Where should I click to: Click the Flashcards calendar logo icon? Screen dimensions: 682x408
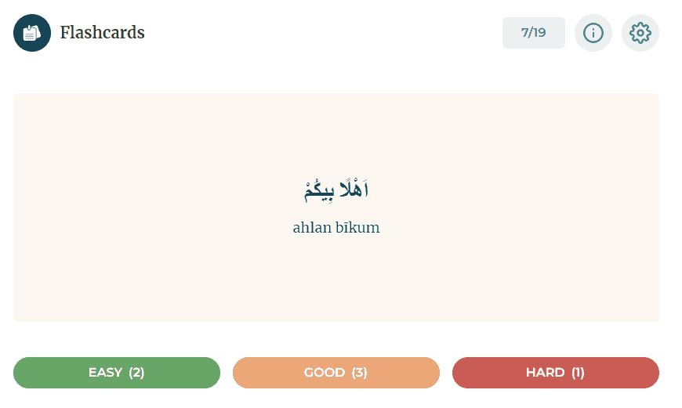[32, 33]
